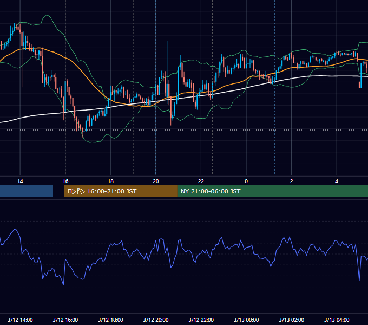Click the '16' hour label on price chart axis
This screenshot has width=368, height=325.
point(65,181)
